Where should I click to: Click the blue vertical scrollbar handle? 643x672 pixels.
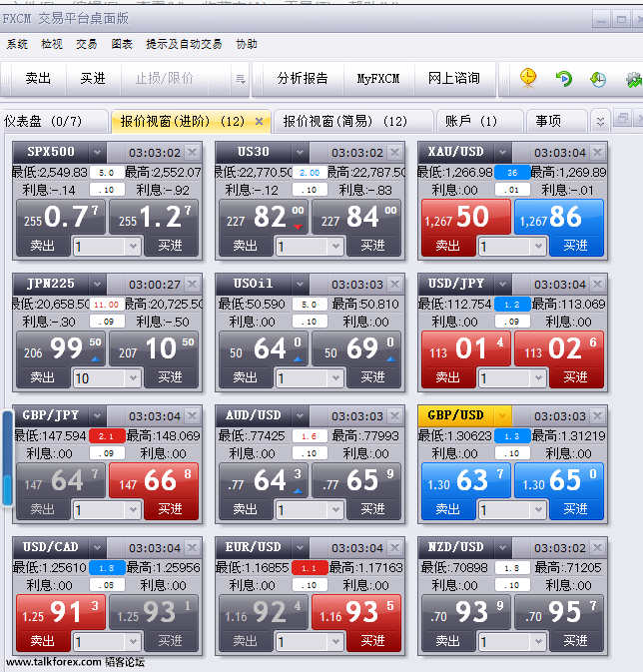[7, 458]
